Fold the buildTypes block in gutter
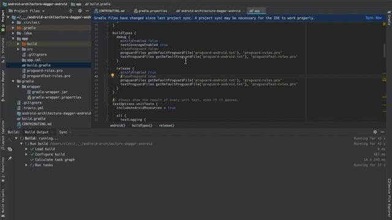Image resolution: width=392 pixels, height=220 pixels. tap(107, 33)
